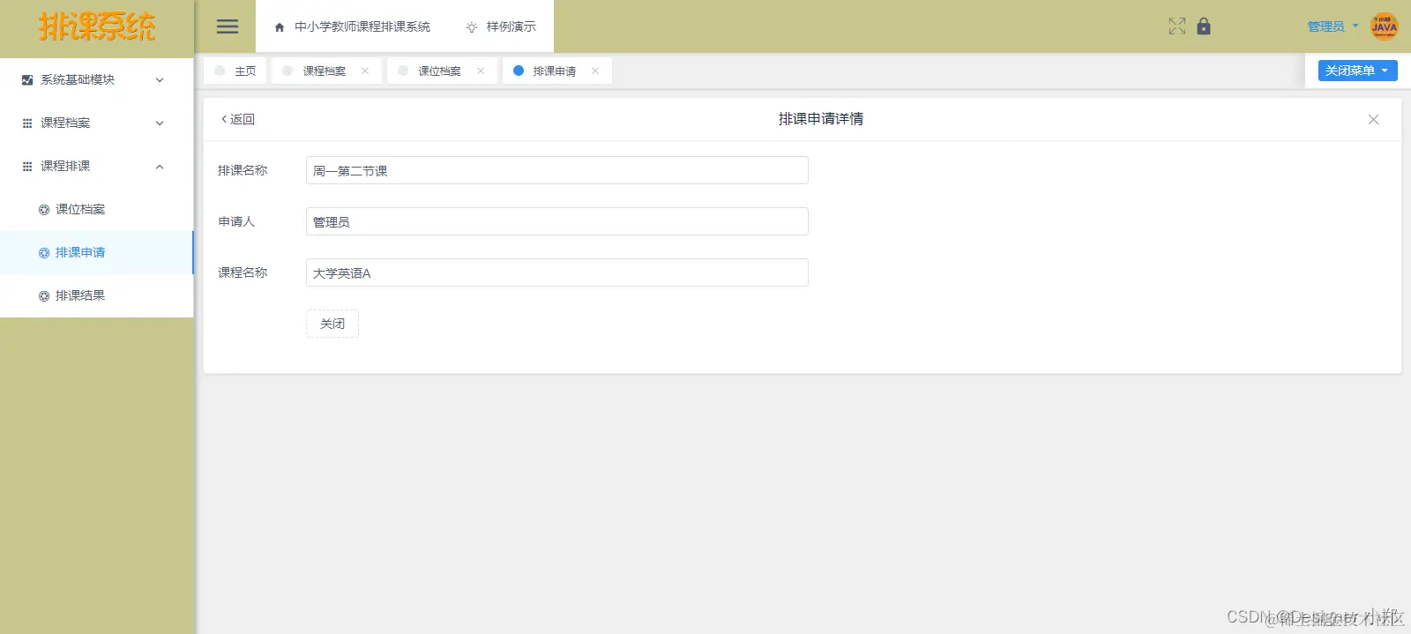Close the 排课申请详情 panel with X
1411x634 pixels.
pos(1373,120)
